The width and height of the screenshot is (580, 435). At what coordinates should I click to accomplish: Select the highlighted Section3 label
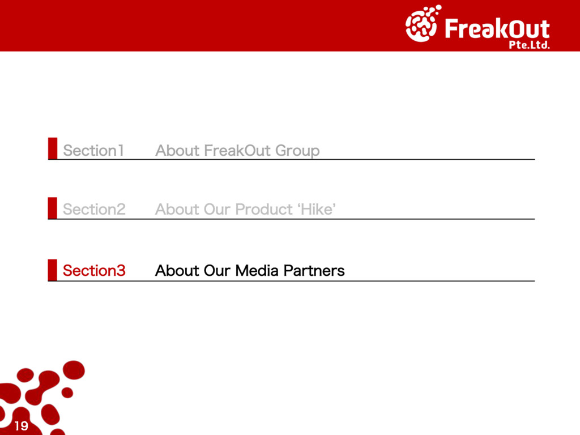[94, 271]
